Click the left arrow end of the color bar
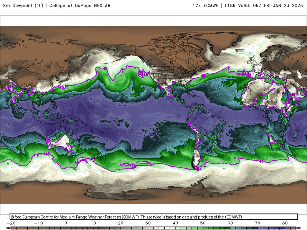307x230 pixels. (8, 228)
